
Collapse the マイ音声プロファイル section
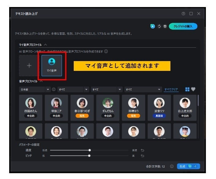pos(46,45)
